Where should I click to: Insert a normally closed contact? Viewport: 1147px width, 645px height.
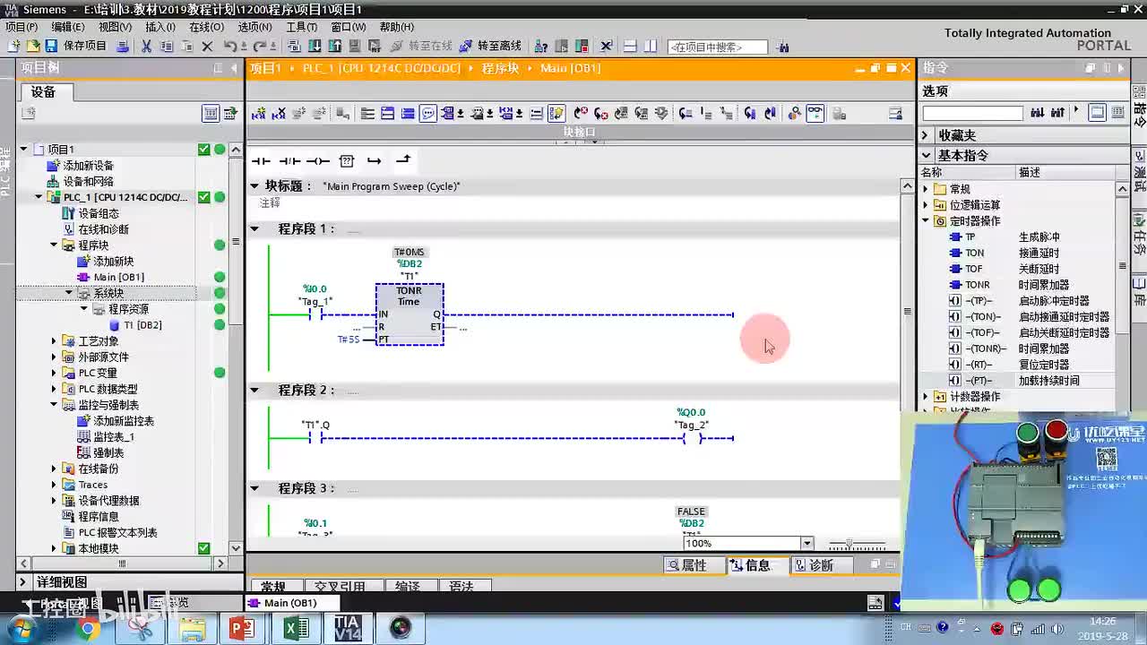point(289,161)
